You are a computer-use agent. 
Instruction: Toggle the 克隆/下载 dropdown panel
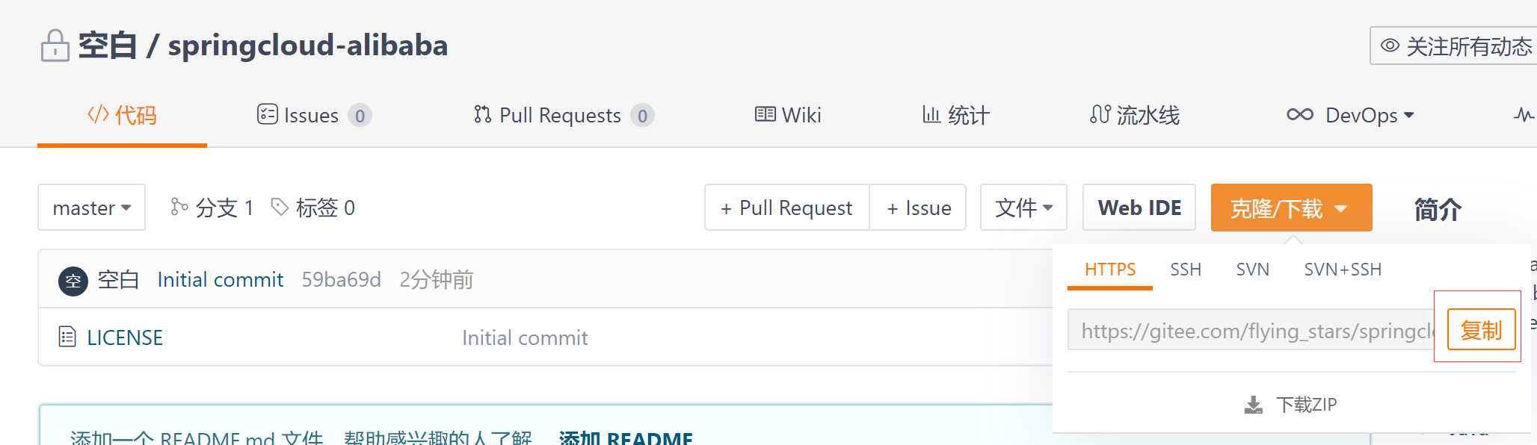pyautogui.click(x=1291, y=208)
